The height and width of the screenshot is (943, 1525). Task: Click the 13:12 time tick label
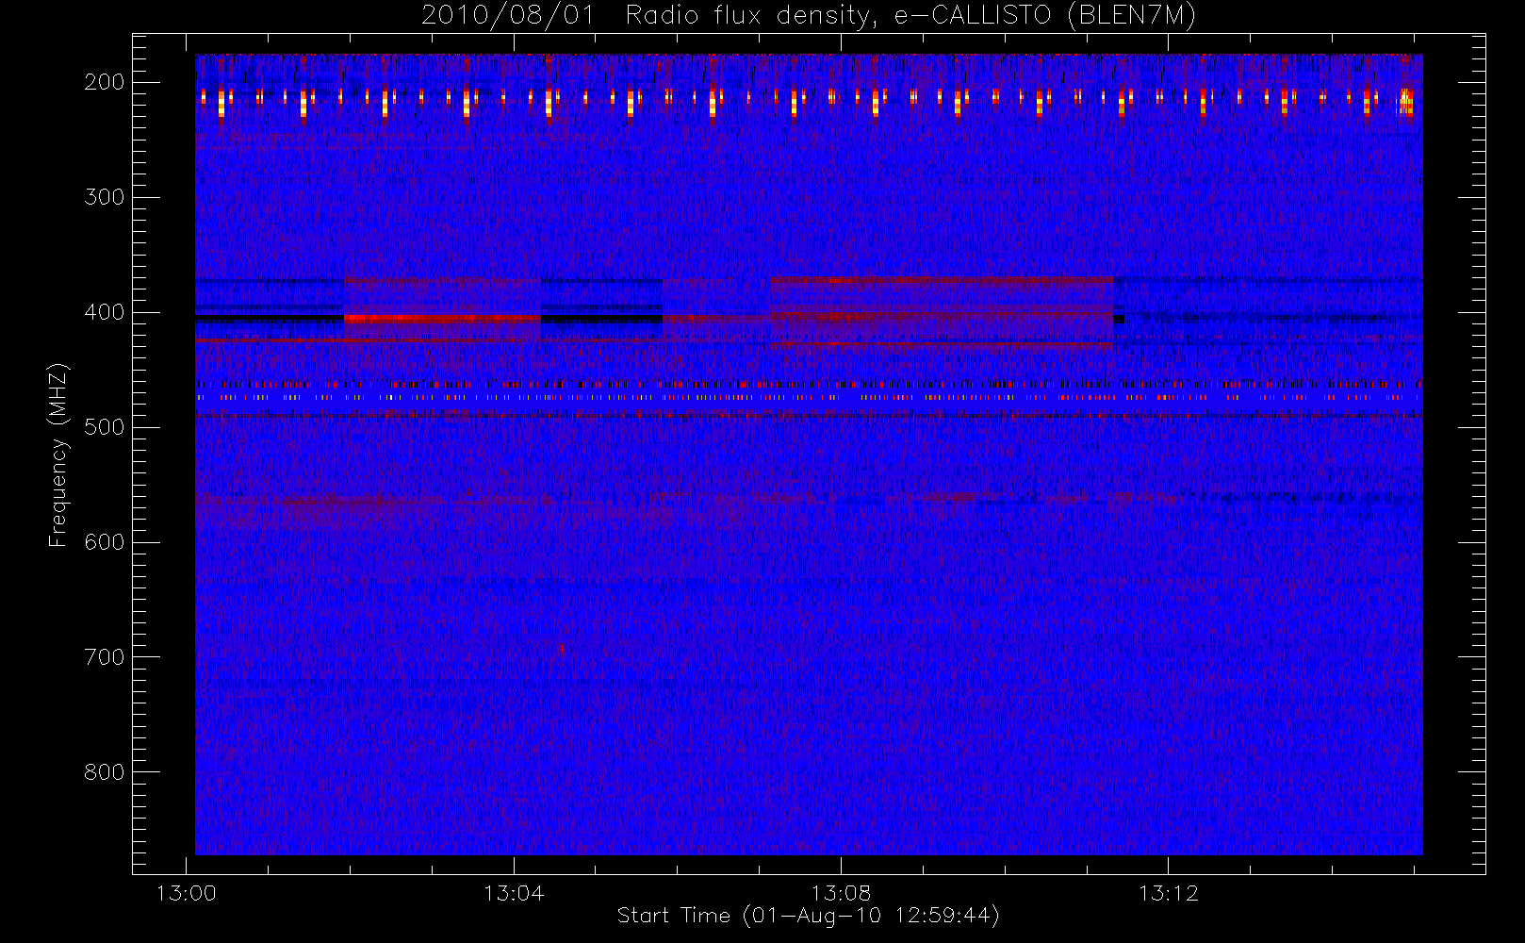point(1169,893)
